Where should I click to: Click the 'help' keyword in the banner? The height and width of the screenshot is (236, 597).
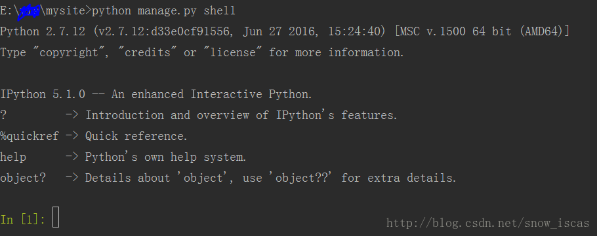pos(13,156)
